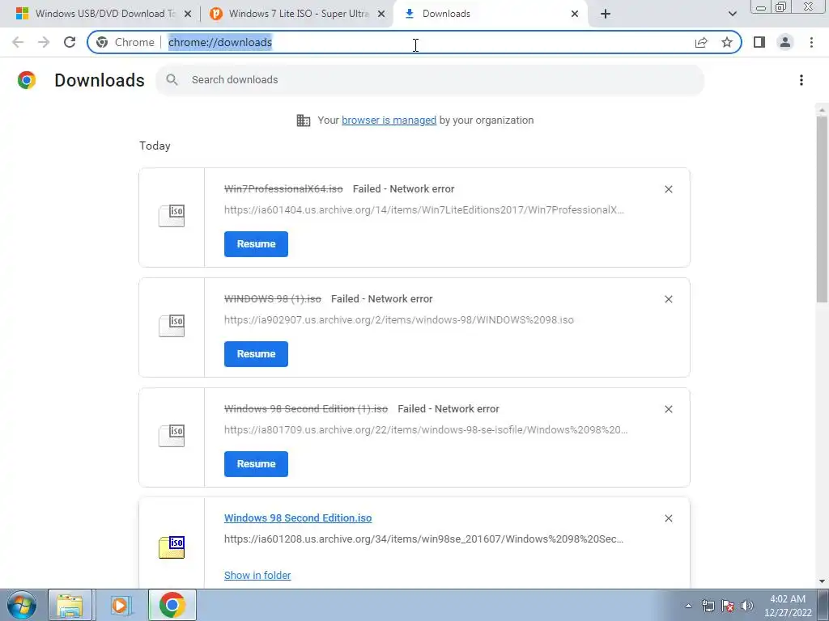Open the browser is managed link
Viewport: 829px width, 621px height.
(389, 120)
